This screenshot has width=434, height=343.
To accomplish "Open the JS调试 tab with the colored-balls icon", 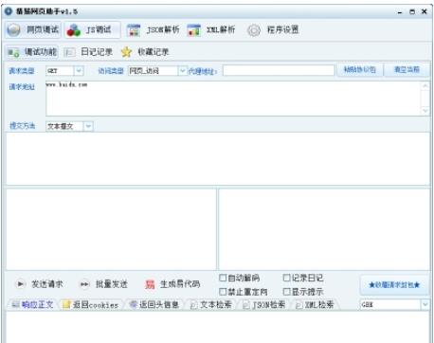I will [92, 30].
